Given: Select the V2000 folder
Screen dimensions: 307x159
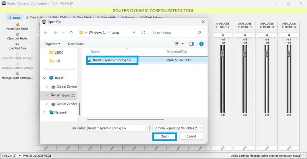Looking at the screenshot, I should point(56,52).
